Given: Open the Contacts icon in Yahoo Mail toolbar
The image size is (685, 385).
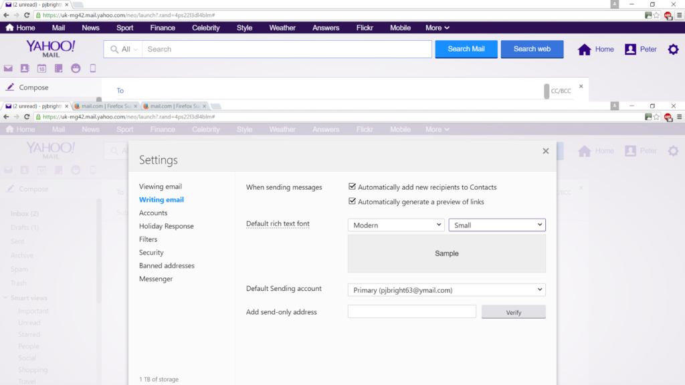Looking at the screenshot, I should 25,68.
